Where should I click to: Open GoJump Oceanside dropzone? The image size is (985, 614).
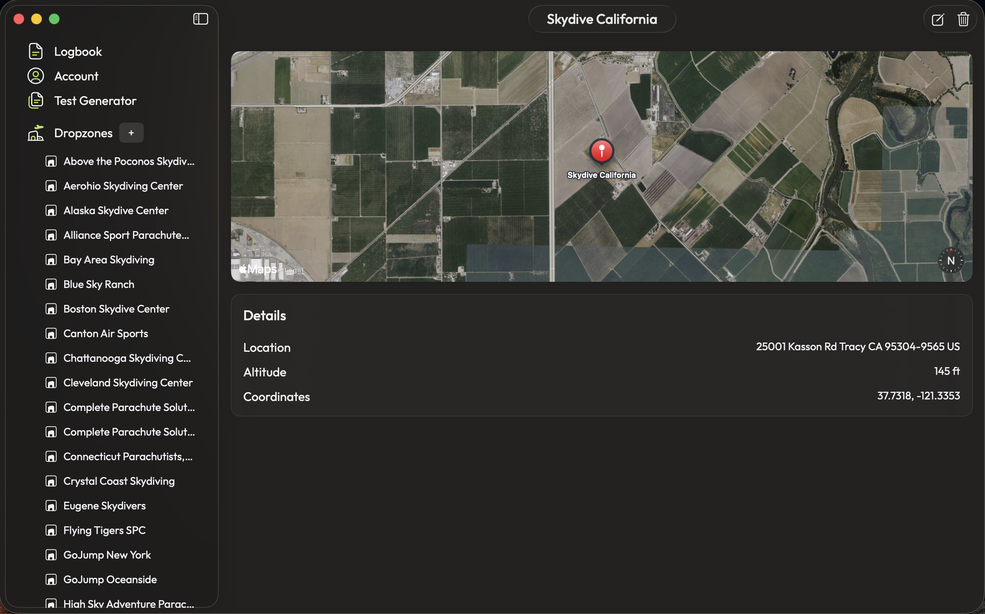110,579
